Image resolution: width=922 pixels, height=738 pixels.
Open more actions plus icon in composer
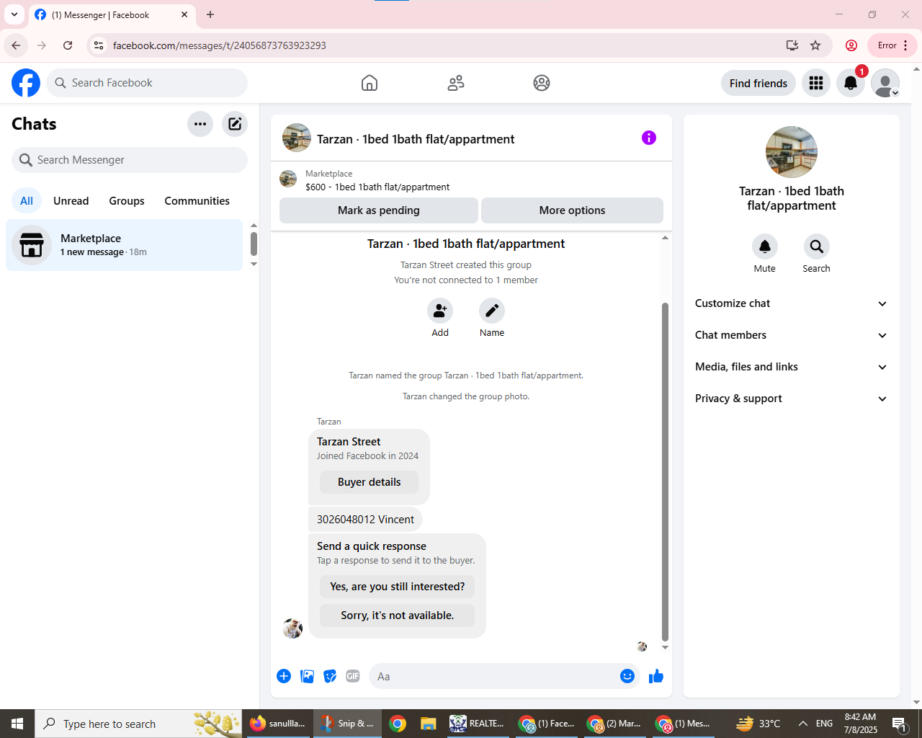click(284, 676)
